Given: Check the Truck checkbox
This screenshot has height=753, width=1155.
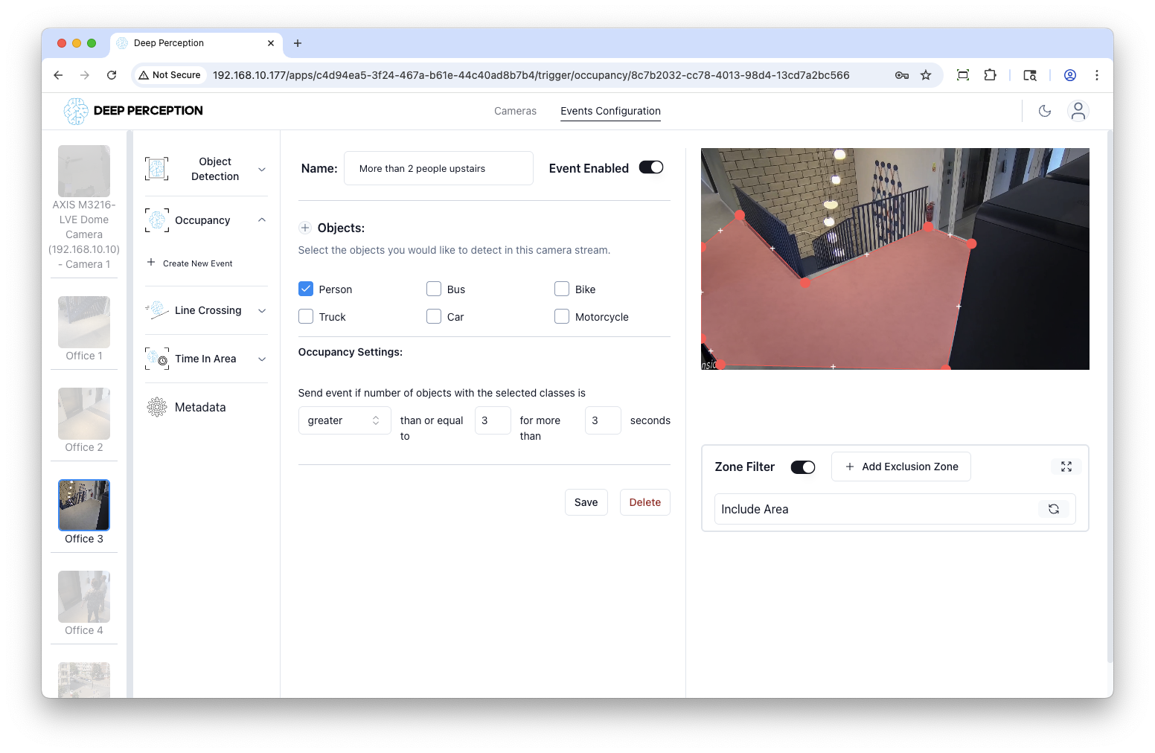Looking at the screenshot, I should 306,316.
